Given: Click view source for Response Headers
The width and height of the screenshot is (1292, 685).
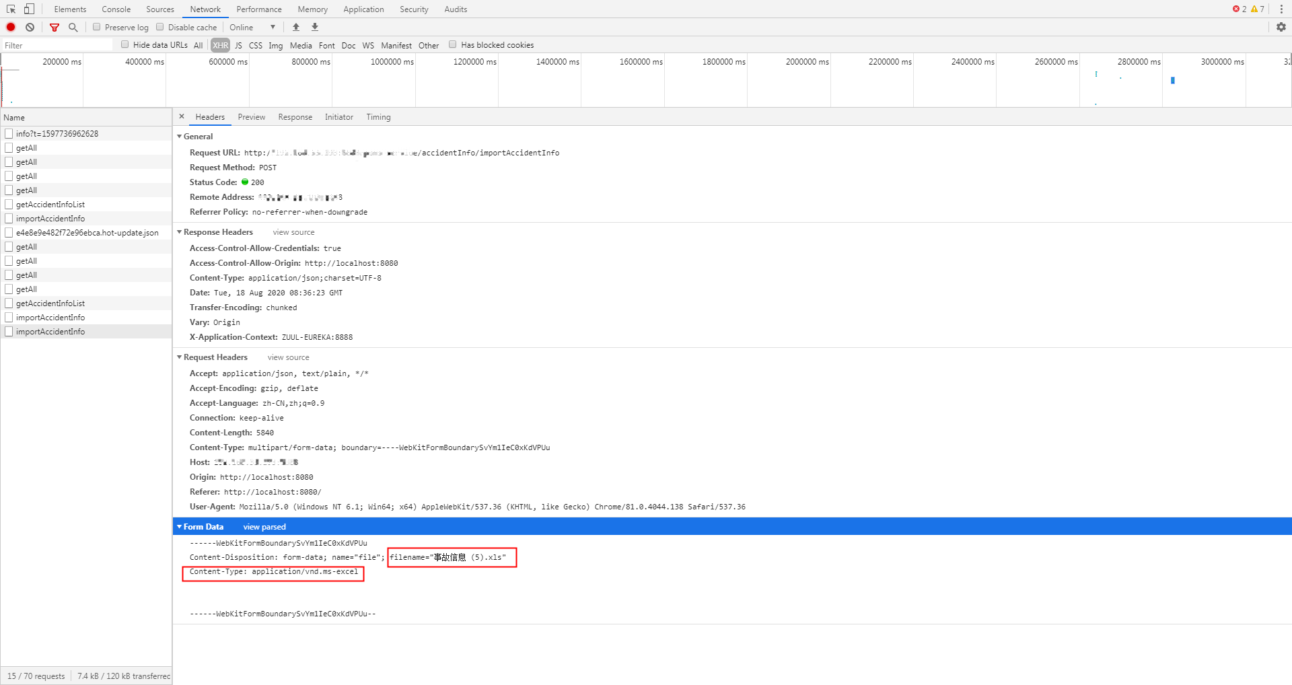Looking at the screenshot, I should pyautogui.click(x=293, y=232).
